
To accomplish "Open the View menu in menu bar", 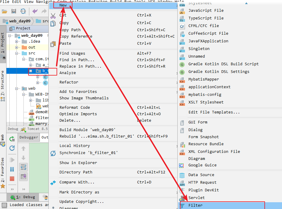I will [29, 2].
